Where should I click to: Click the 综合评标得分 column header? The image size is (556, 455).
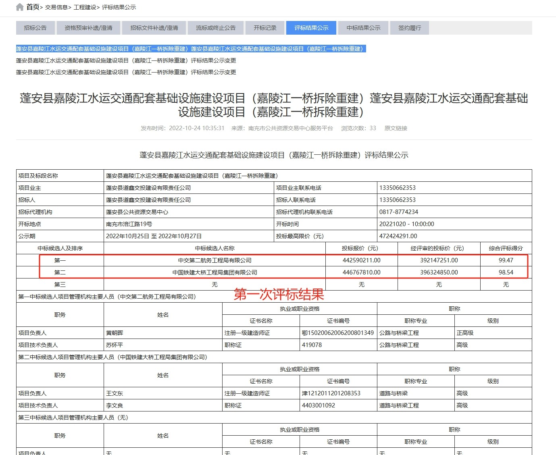pyautogui.click(x=506, y=248)
